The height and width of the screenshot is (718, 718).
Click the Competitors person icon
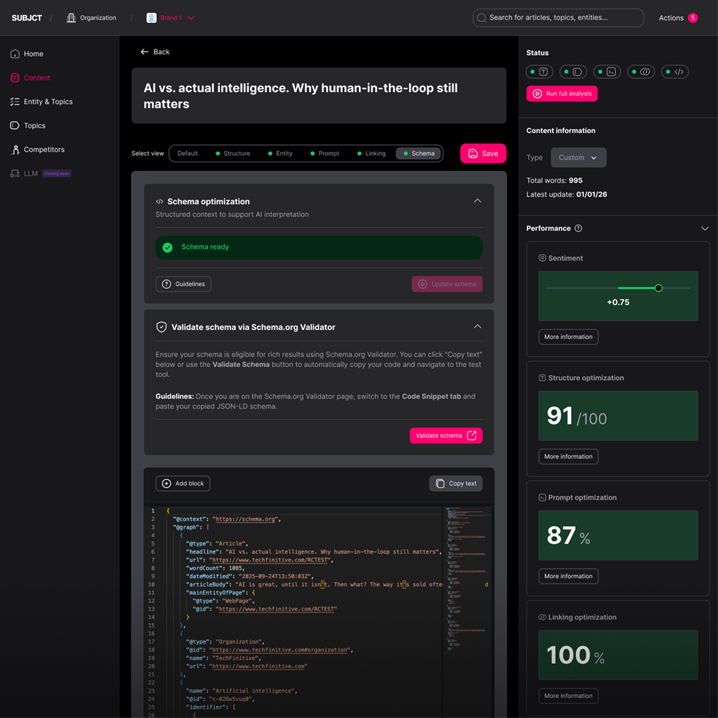tap(15, 150)
